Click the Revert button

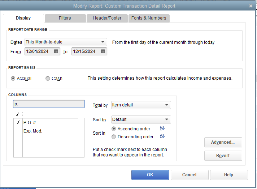[x=223, y=156]
